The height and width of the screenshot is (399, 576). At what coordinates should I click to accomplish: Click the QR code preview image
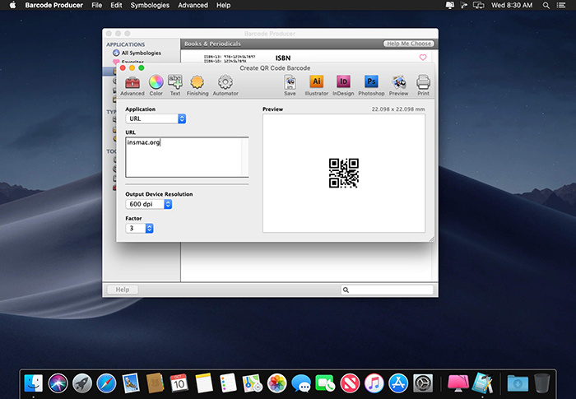click(343, 173)
